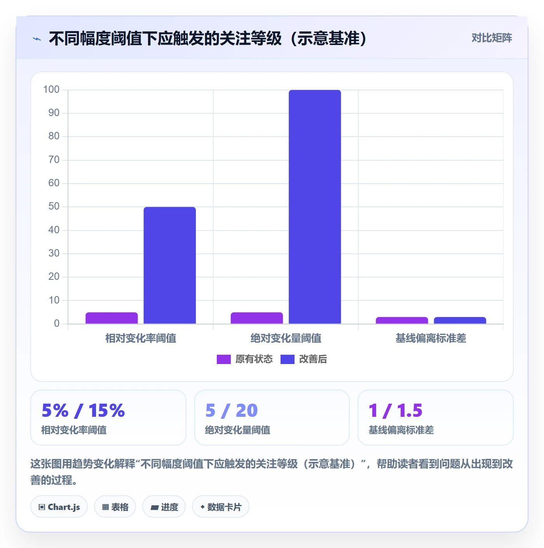Click the lightning icon beside the chart title
The image size is (544, 548).
pyautogui.click(x=37, y=39)
